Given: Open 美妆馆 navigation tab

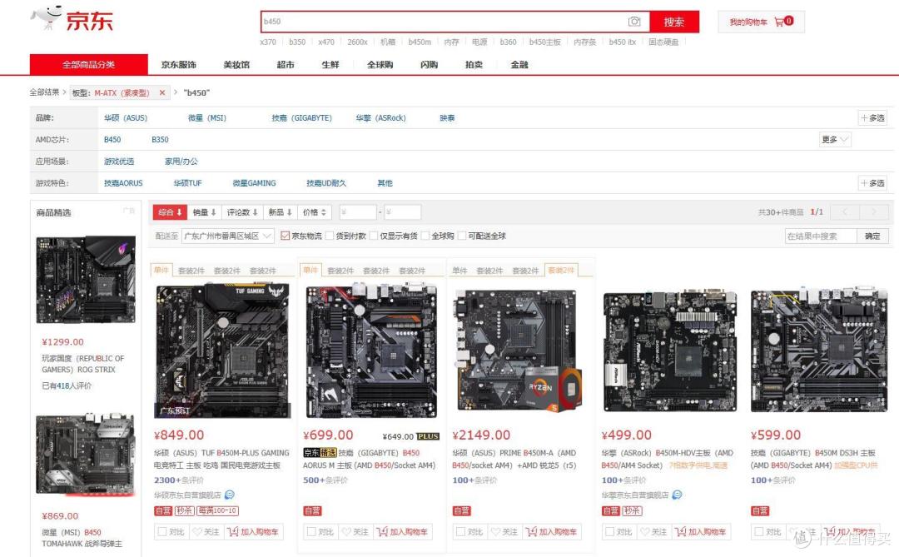Looking at the screenshot, I should click(x=236, y=64).
